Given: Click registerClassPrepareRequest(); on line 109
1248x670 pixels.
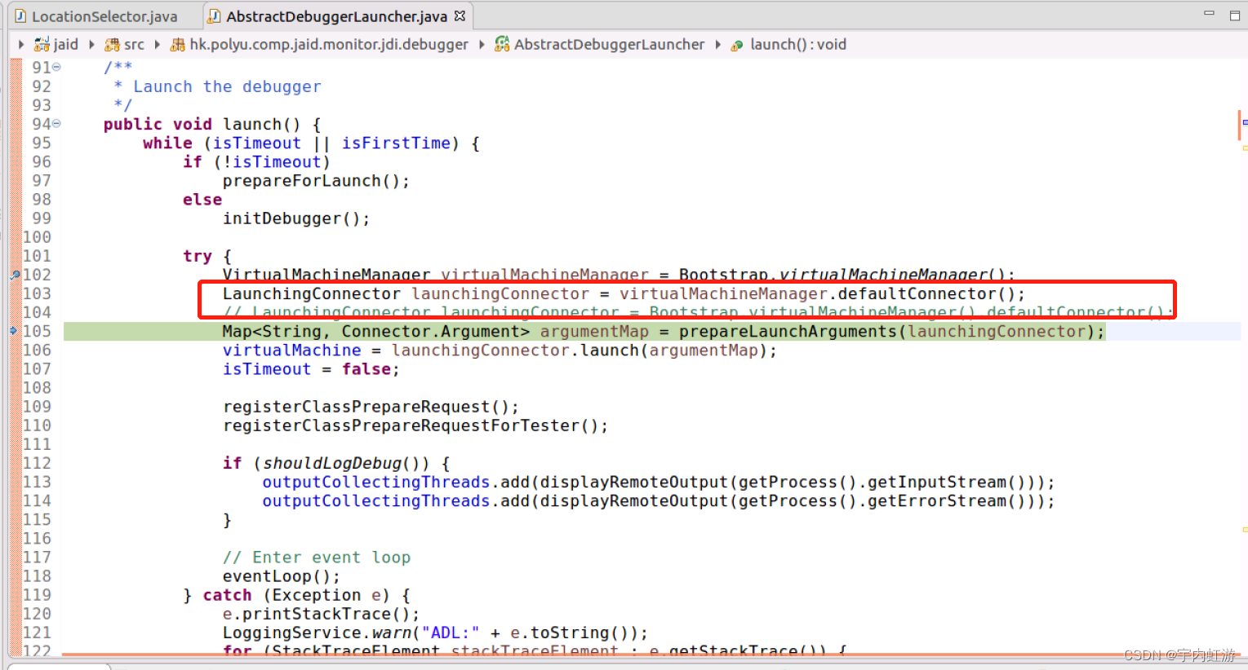Looking at the screenshot, I should tap(371, 407).
